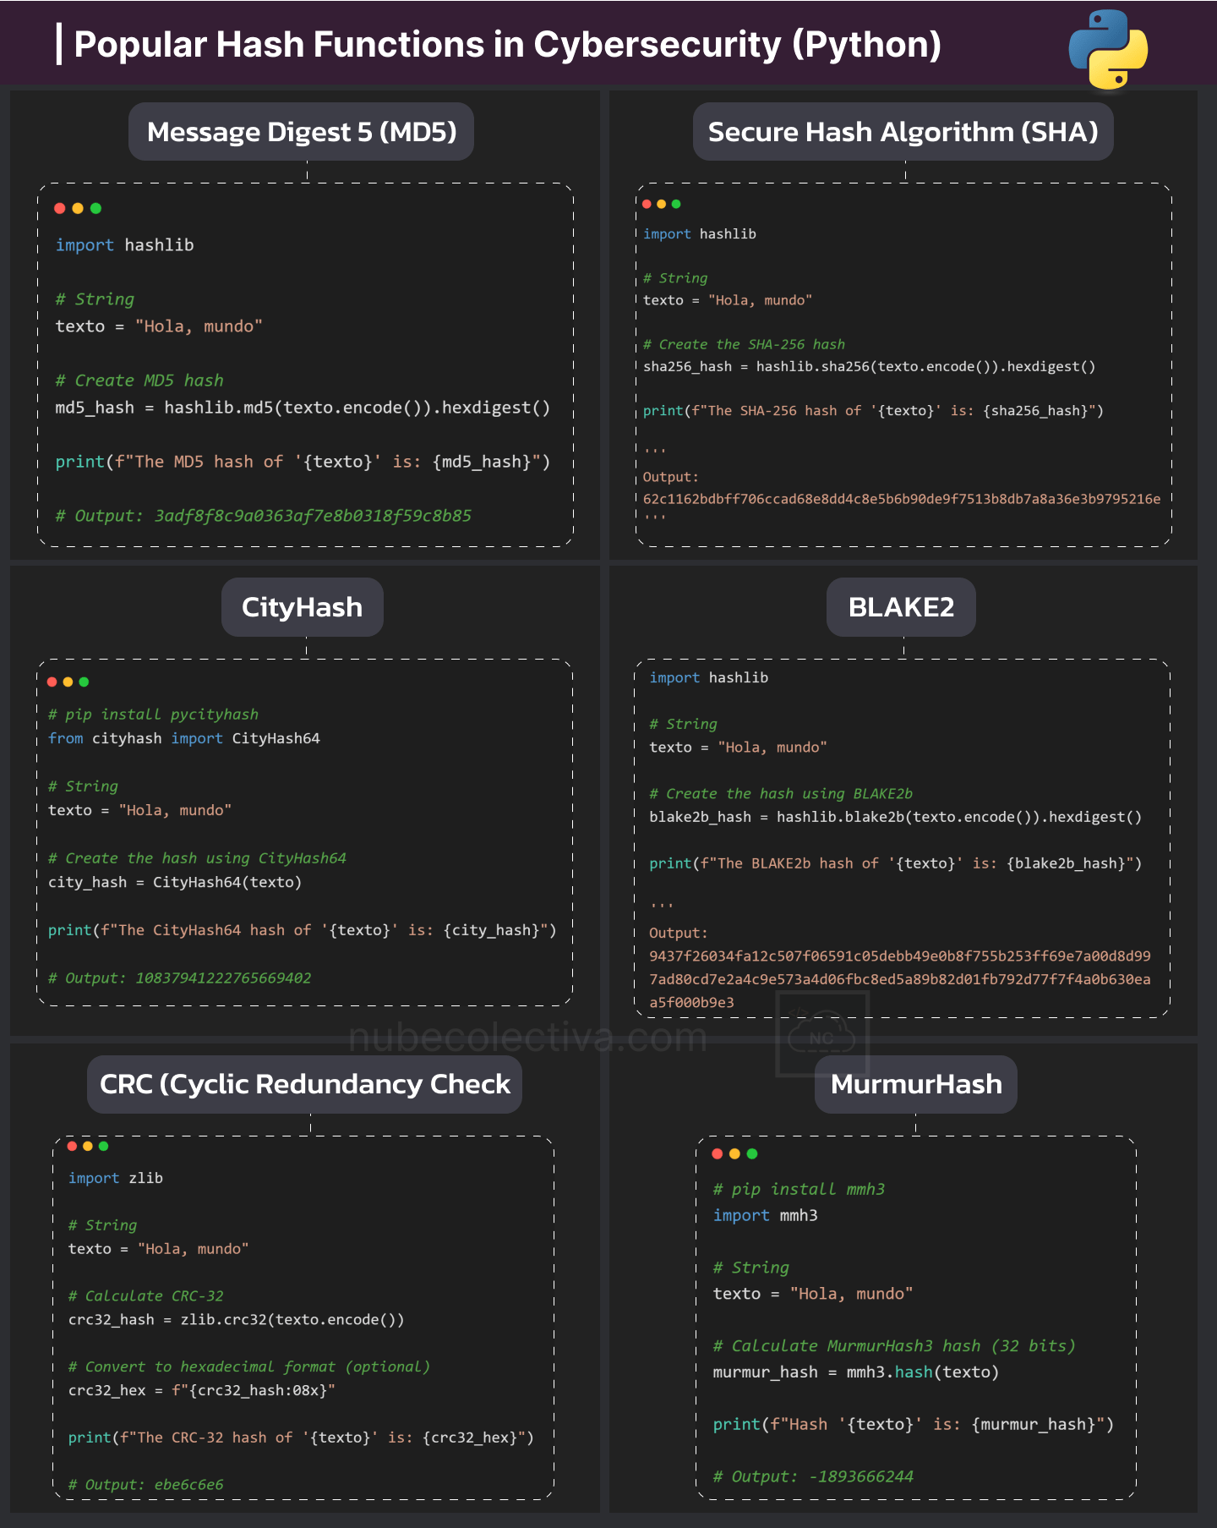Click the red dot in the MD5 code window
1217x1528 pixels.
(x=60, y=208)
